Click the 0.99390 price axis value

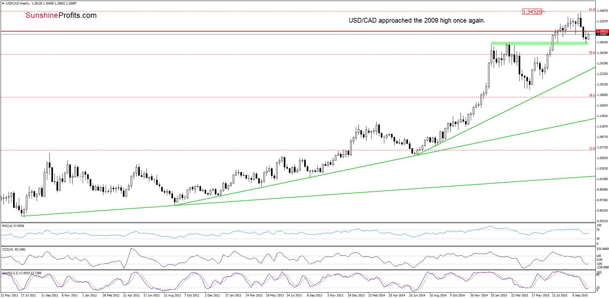pyautogui.click(x=602, y=190)
